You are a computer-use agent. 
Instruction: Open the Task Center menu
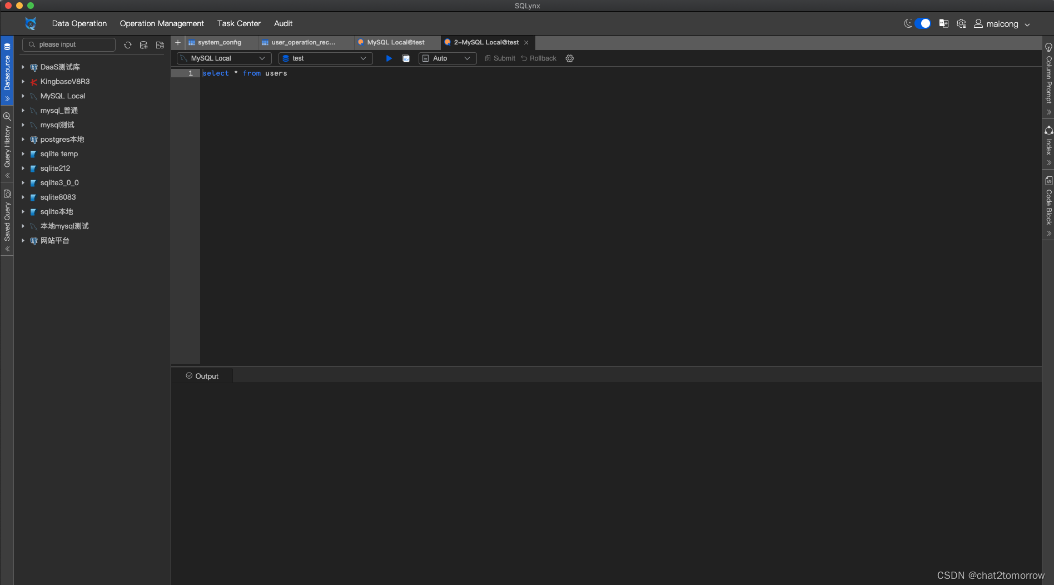click(238, 23)
